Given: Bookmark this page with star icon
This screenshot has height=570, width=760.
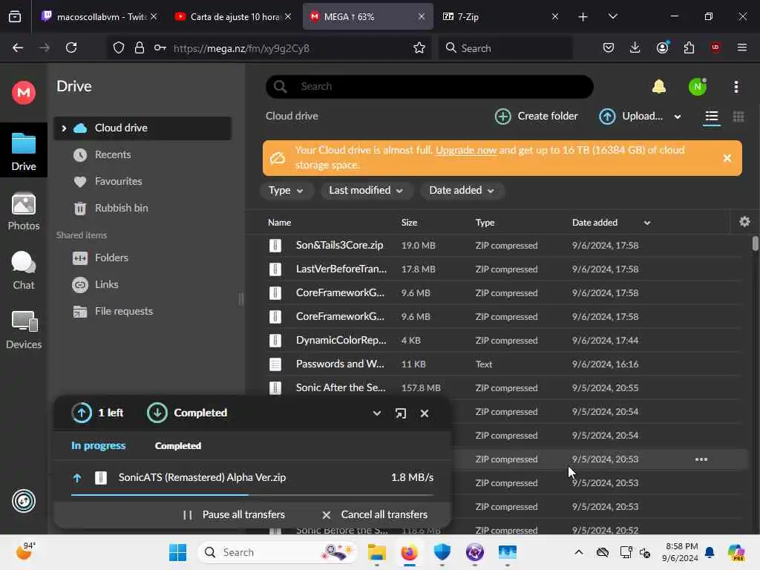Looking at the screenshot, I should tap(419, 47).
